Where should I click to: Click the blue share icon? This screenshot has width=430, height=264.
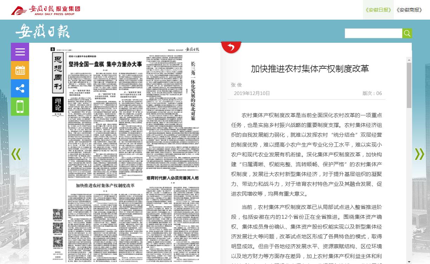20,88
